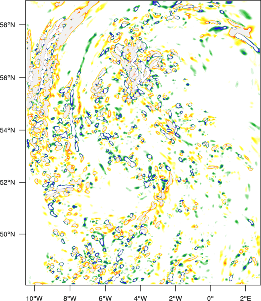
Task: Click the 10°W longitude label
Action: [35, 298]
